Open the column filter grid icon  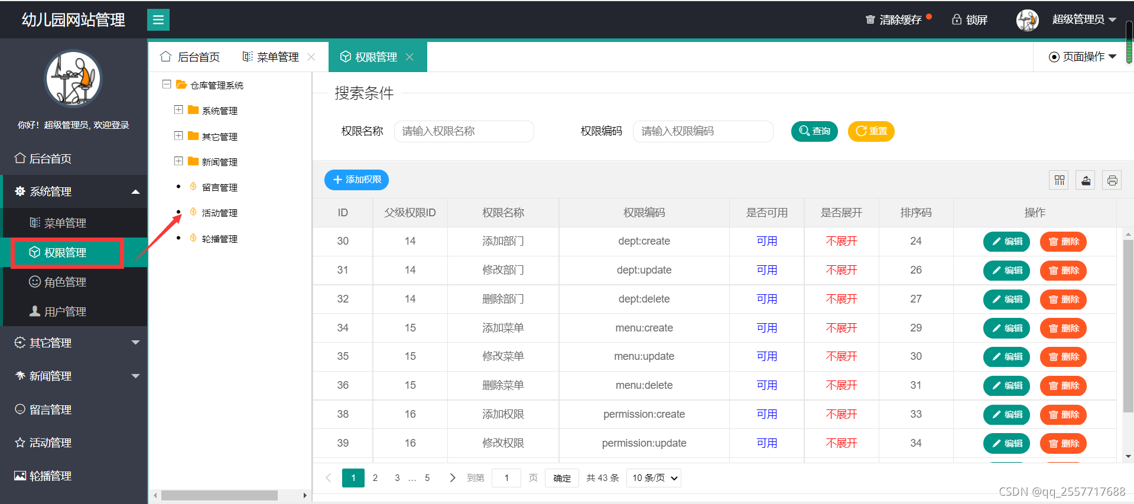[x=1059, y=180]
